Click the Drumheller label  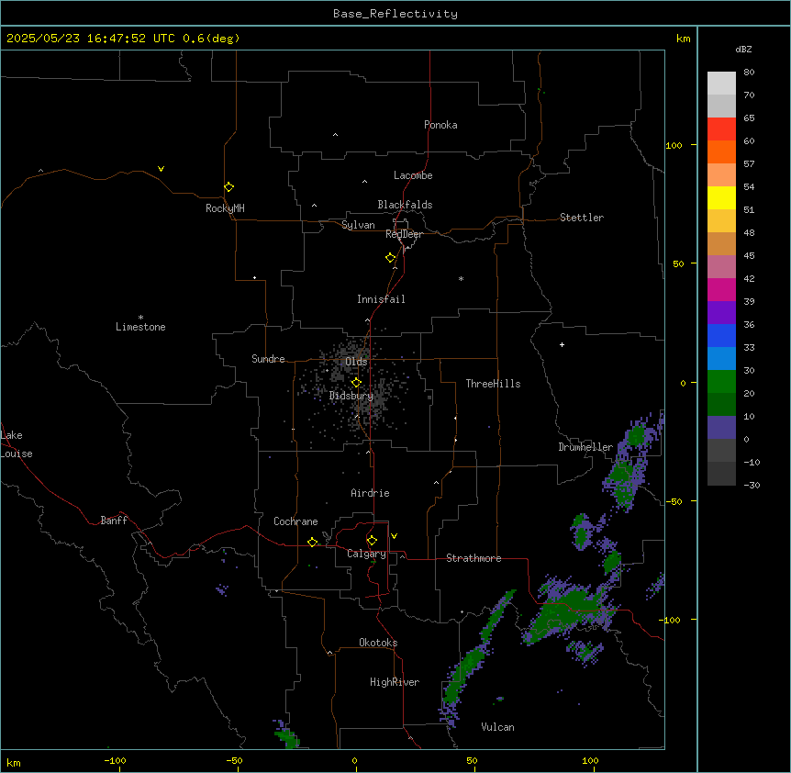point(585,447)
